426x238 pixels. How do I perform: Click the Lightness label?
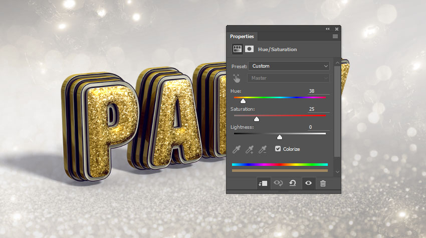click(242, 127)
